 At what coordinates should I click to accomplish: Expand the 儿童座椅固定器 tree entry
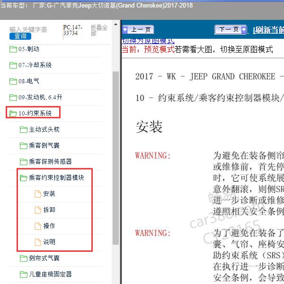tap(50, 274)
